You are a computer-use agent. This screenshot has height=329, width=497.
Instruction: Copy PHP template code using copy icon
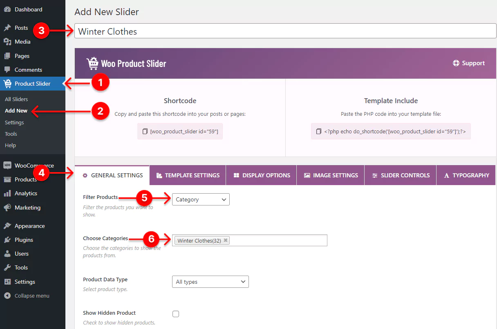(x=319, y=131)
